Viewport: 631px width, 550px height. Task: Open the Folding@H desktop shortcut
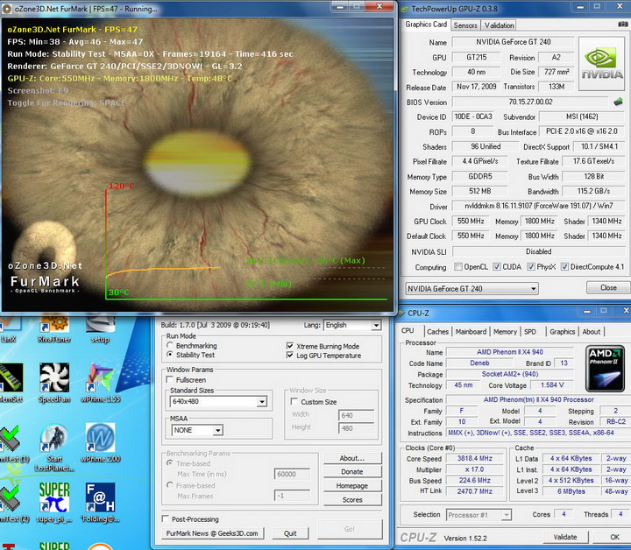100,503
